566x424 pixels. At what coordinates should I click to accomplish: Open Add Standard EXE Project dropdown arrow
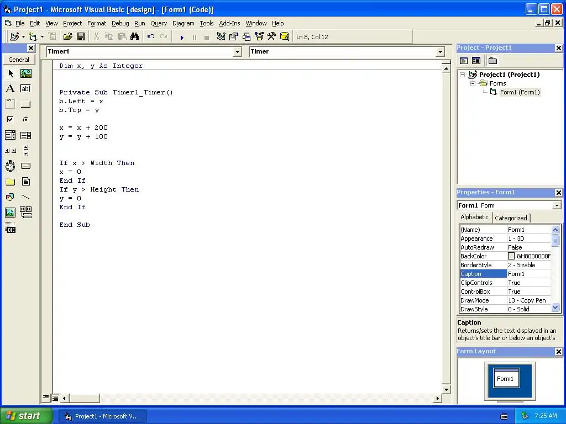23,37
